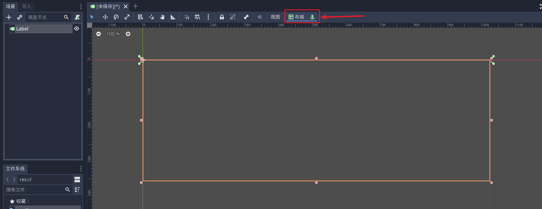Switch to the 导入 import tab
Viewport: 542px width, 209px height.
[x=26, y=6]
